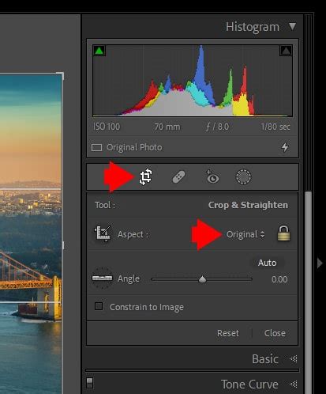The height and width of the screenshot is (394, 326).
Task: Enable the Original Photo checkbox
Action: point(96,147)
